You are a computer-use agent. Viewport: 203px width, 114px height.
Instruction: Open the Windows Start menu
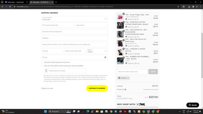click(x=45, y=111)
